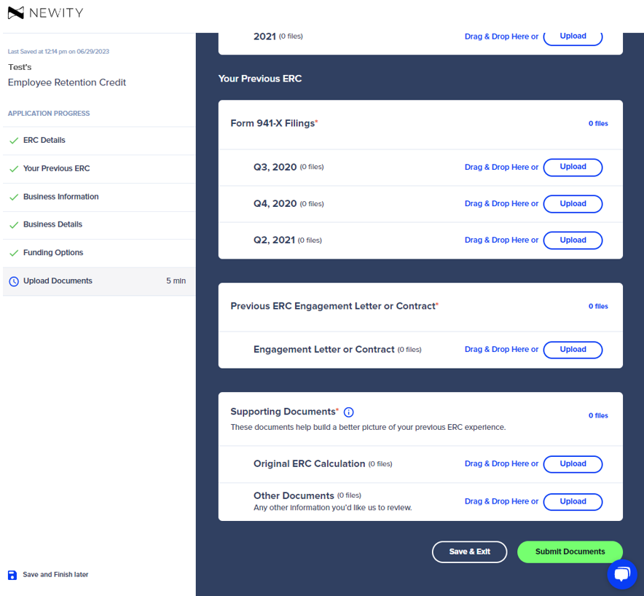
Task: Upload a file under Other Documents
Action: (x=573, y=501)
